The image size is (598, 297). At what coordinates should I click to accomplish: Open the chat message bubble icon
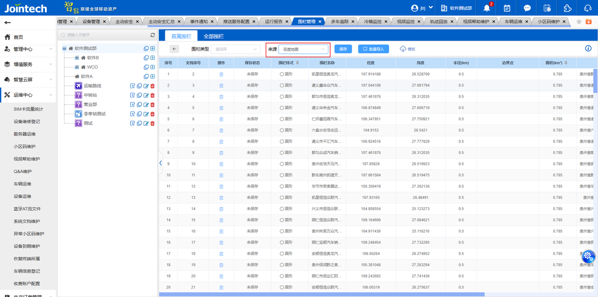pyautogui.click(x=527, y=8)
